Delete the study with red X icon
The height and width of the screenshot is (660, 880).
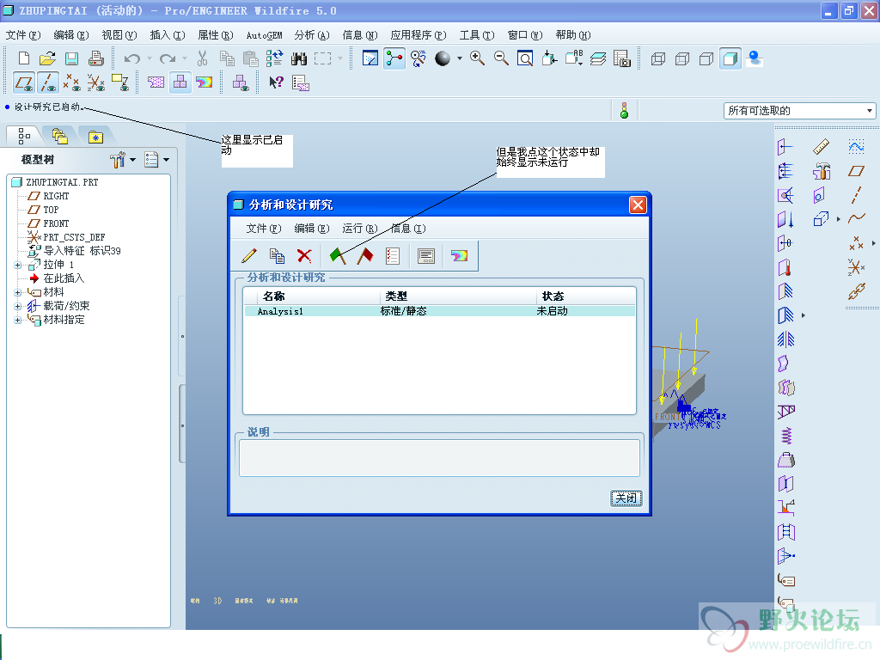(304, 256)
